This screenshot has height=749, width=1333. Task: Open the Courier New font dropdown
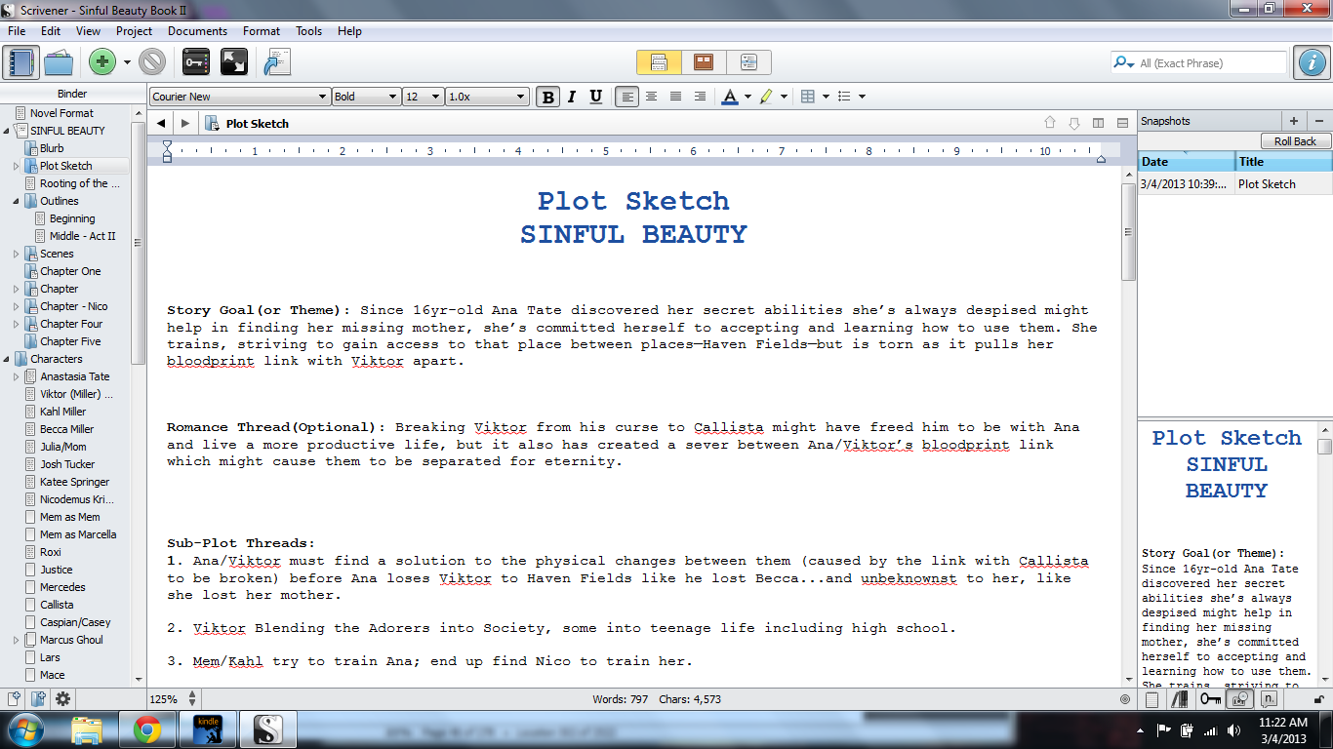tap(240, 97)
